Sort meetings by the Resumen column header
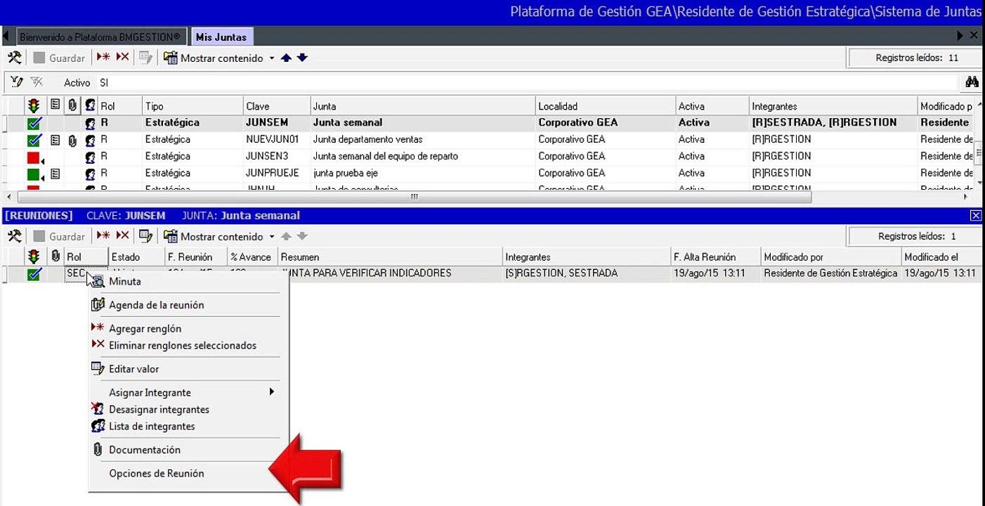This screenshot has height=506, width=985. click(391, 257)
